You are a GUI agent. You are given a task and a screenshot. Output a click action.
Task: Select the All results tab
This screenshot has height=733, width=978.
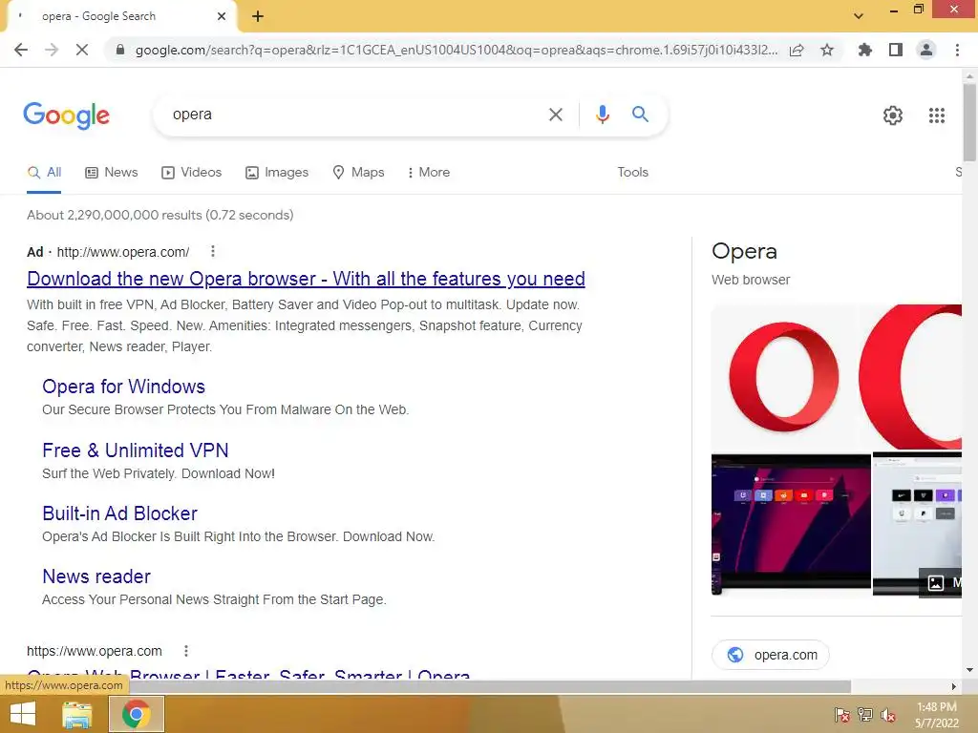click(44, 173)
